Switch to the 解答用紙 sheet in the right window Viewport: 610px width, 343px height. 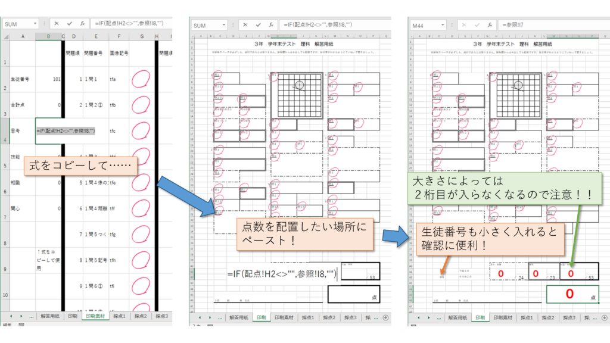[457, 318]
